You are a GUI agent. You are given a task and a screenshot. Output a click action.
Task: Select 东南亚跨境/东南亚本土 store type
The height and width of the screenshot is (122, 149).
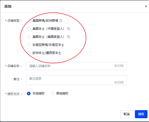coord(29,45)
